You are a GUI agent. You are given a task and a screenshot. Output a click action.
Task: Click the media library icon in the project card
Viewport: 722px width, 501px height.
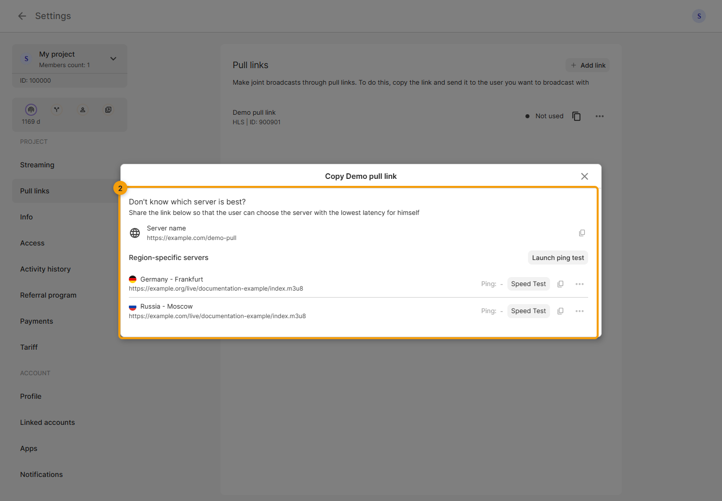pyautogui.click(x=108, y=110)
